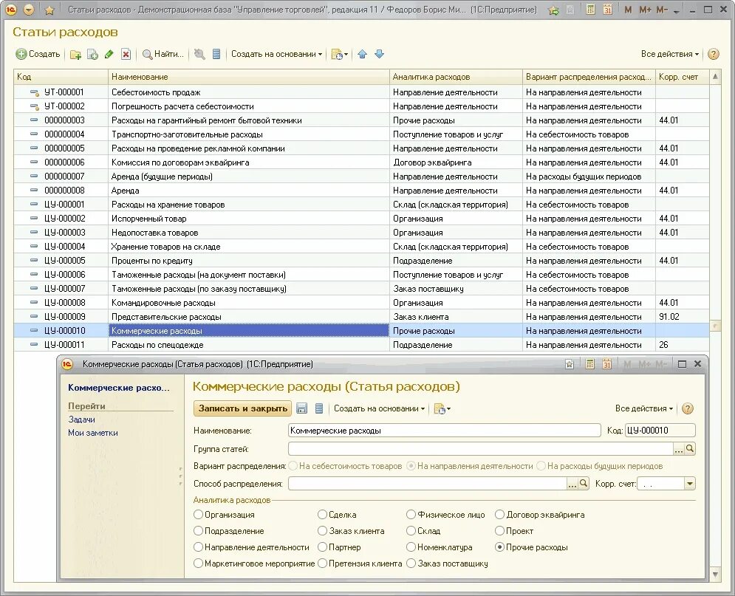Image resolution: width=735 pixels, height=596 pixels.
Task: Click the Записать и закрыть button
Action: [x=242, y=408]
